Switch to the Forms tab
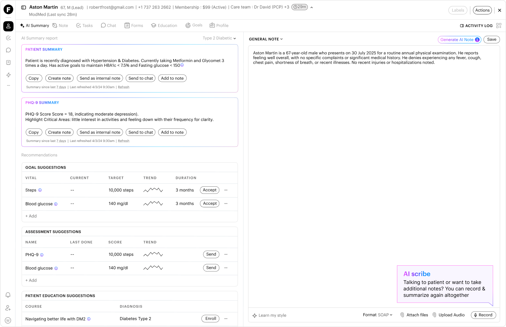The image size is (506, 327). [134, 25]
